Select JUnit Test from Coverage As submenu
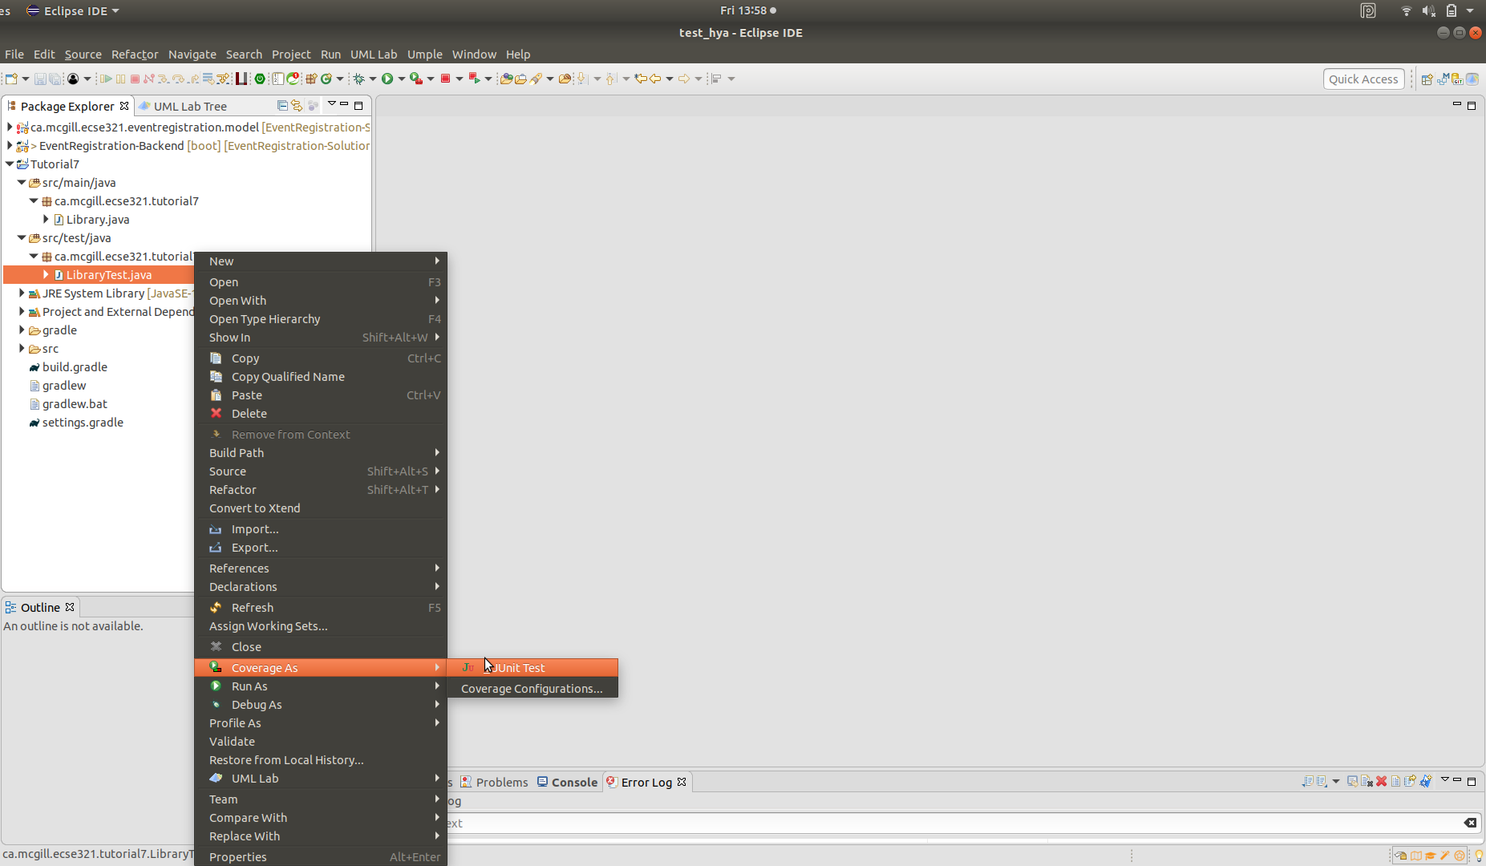1486x866 pixels. [519, 668]
